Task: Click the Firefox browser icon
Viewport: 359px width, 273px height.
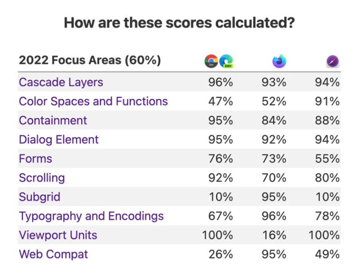Action: 279,61
